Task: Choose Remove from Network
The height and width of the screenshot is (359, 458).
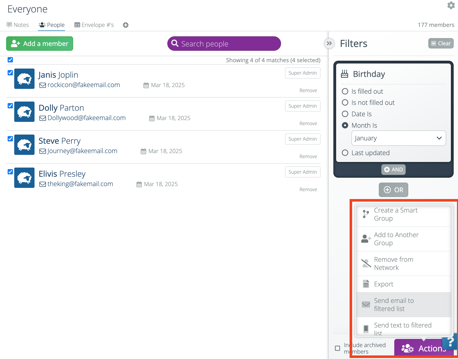Action: (404, 264)
